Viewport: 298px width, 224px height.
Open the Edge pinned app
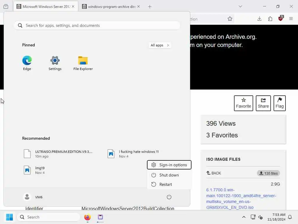point(27,63)
